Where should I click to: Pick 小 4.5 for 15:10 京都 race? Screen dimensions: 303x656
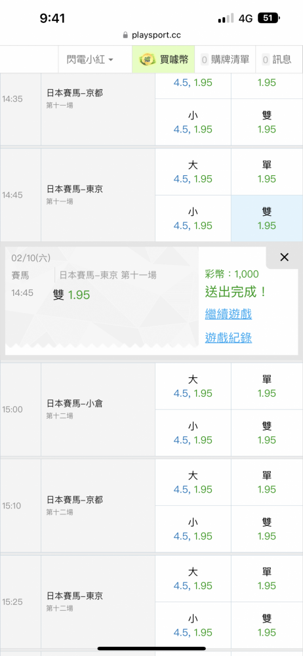[193, 529]
